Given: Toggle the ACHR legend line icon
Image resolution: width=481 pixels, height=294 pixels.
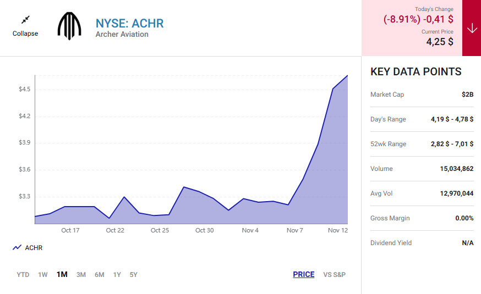Looking at the screenshot, I should (17, 247).
